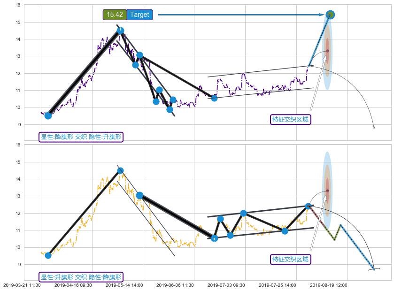Click the lower chart's breakout marker near 12.4
Viewport: 394px width, 291px height.
tap(308, 206)
